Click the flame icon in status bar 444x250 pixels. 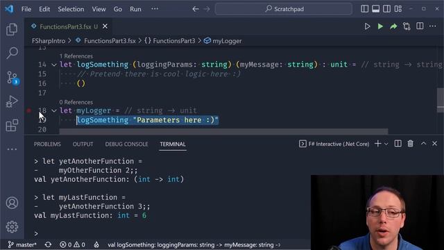[96, 244]
